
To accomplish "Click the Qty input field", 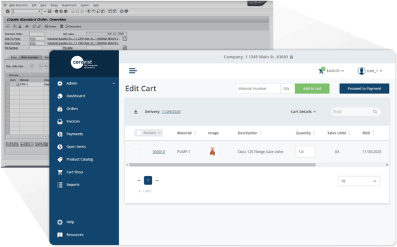I will pos(288,89).
